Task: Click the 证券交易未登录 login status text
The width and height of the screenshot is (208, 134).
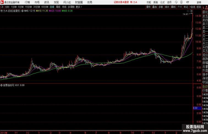Action: [x=121, y=2]
